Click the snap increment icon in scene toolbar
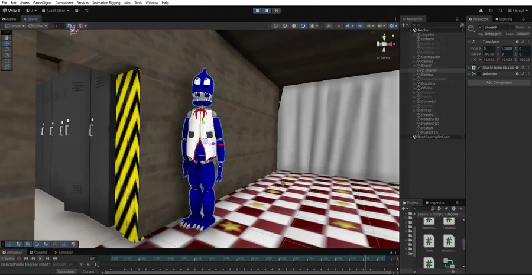This screenshot has width=532, height=275. pos(81,26)
